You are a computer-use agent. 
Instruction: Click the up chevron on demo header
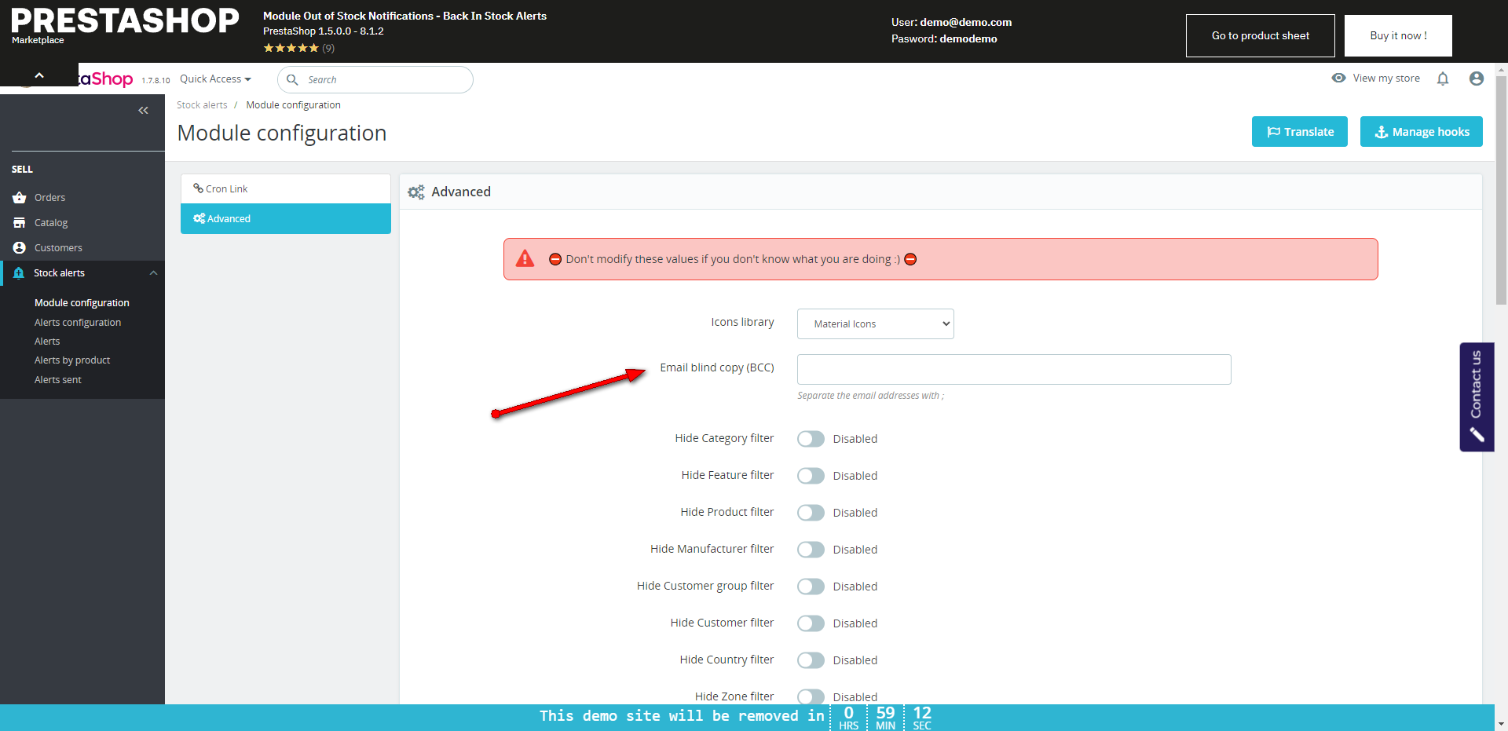tap(39, 75)
